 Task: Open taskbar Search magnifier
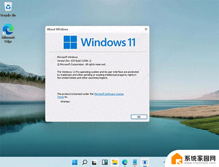coord(85,162)
